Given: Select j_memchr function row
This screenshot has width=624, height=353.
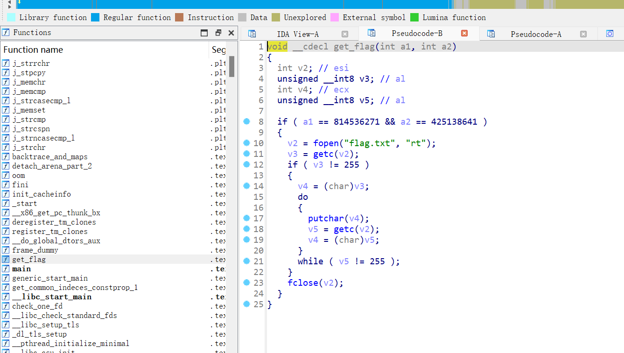Looking at the screenshot, I should pos(113,82).
